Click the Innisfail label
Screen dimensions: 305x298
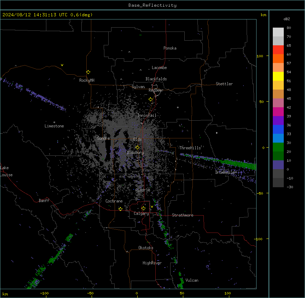[147, 115]
